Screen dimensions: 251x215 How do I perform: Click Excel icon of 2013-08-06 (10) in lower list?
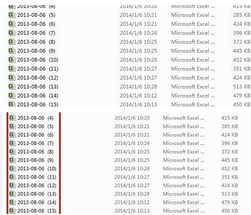coord(12,168)
